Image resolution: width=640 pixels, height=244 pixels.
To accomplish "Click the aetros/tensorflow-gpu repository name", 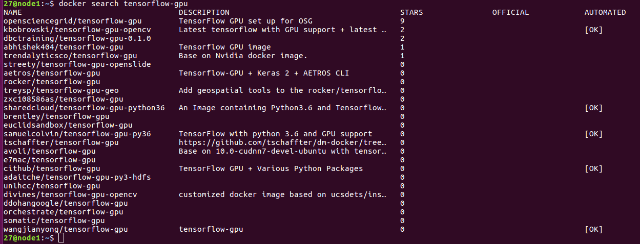I will coord(51,73).
